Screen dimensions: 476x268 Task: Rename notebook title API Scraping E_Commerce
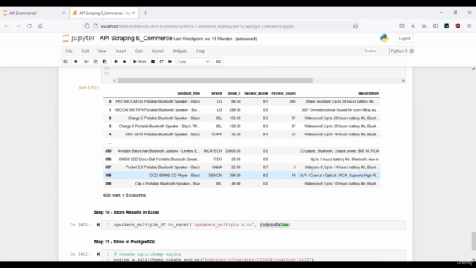coord(135,38)
